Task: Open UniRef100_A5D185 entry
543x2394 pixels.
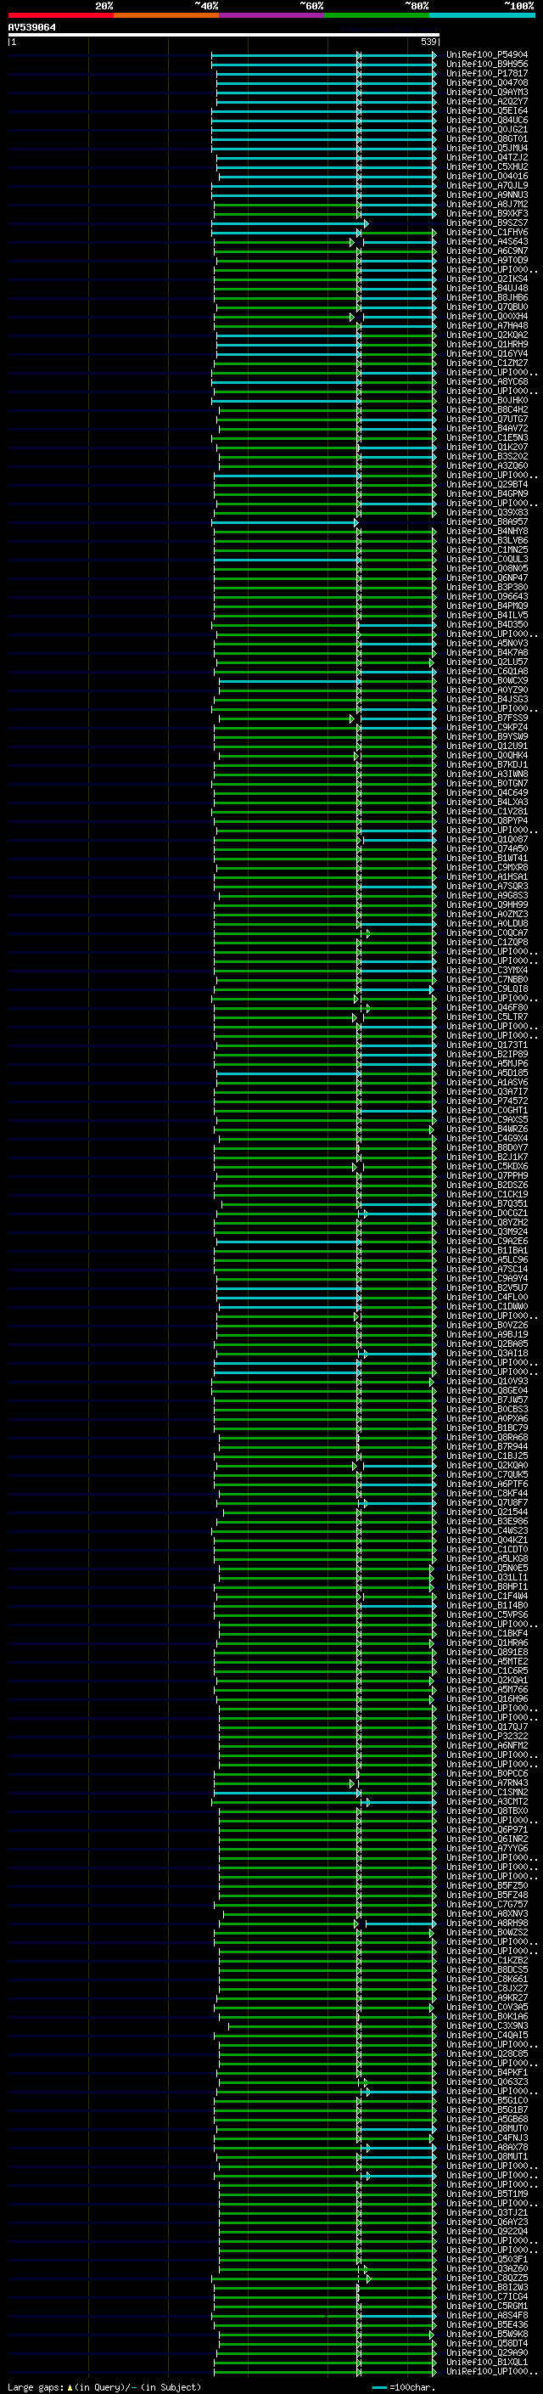Action: click(x=487, y=1073)
